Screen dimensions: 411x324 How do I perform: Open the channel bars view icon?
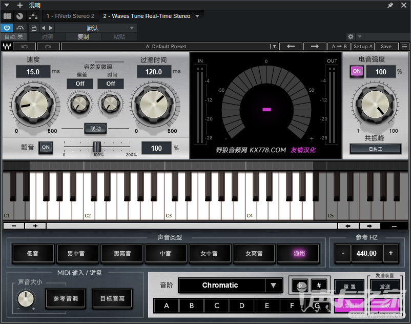pos(7,16)
